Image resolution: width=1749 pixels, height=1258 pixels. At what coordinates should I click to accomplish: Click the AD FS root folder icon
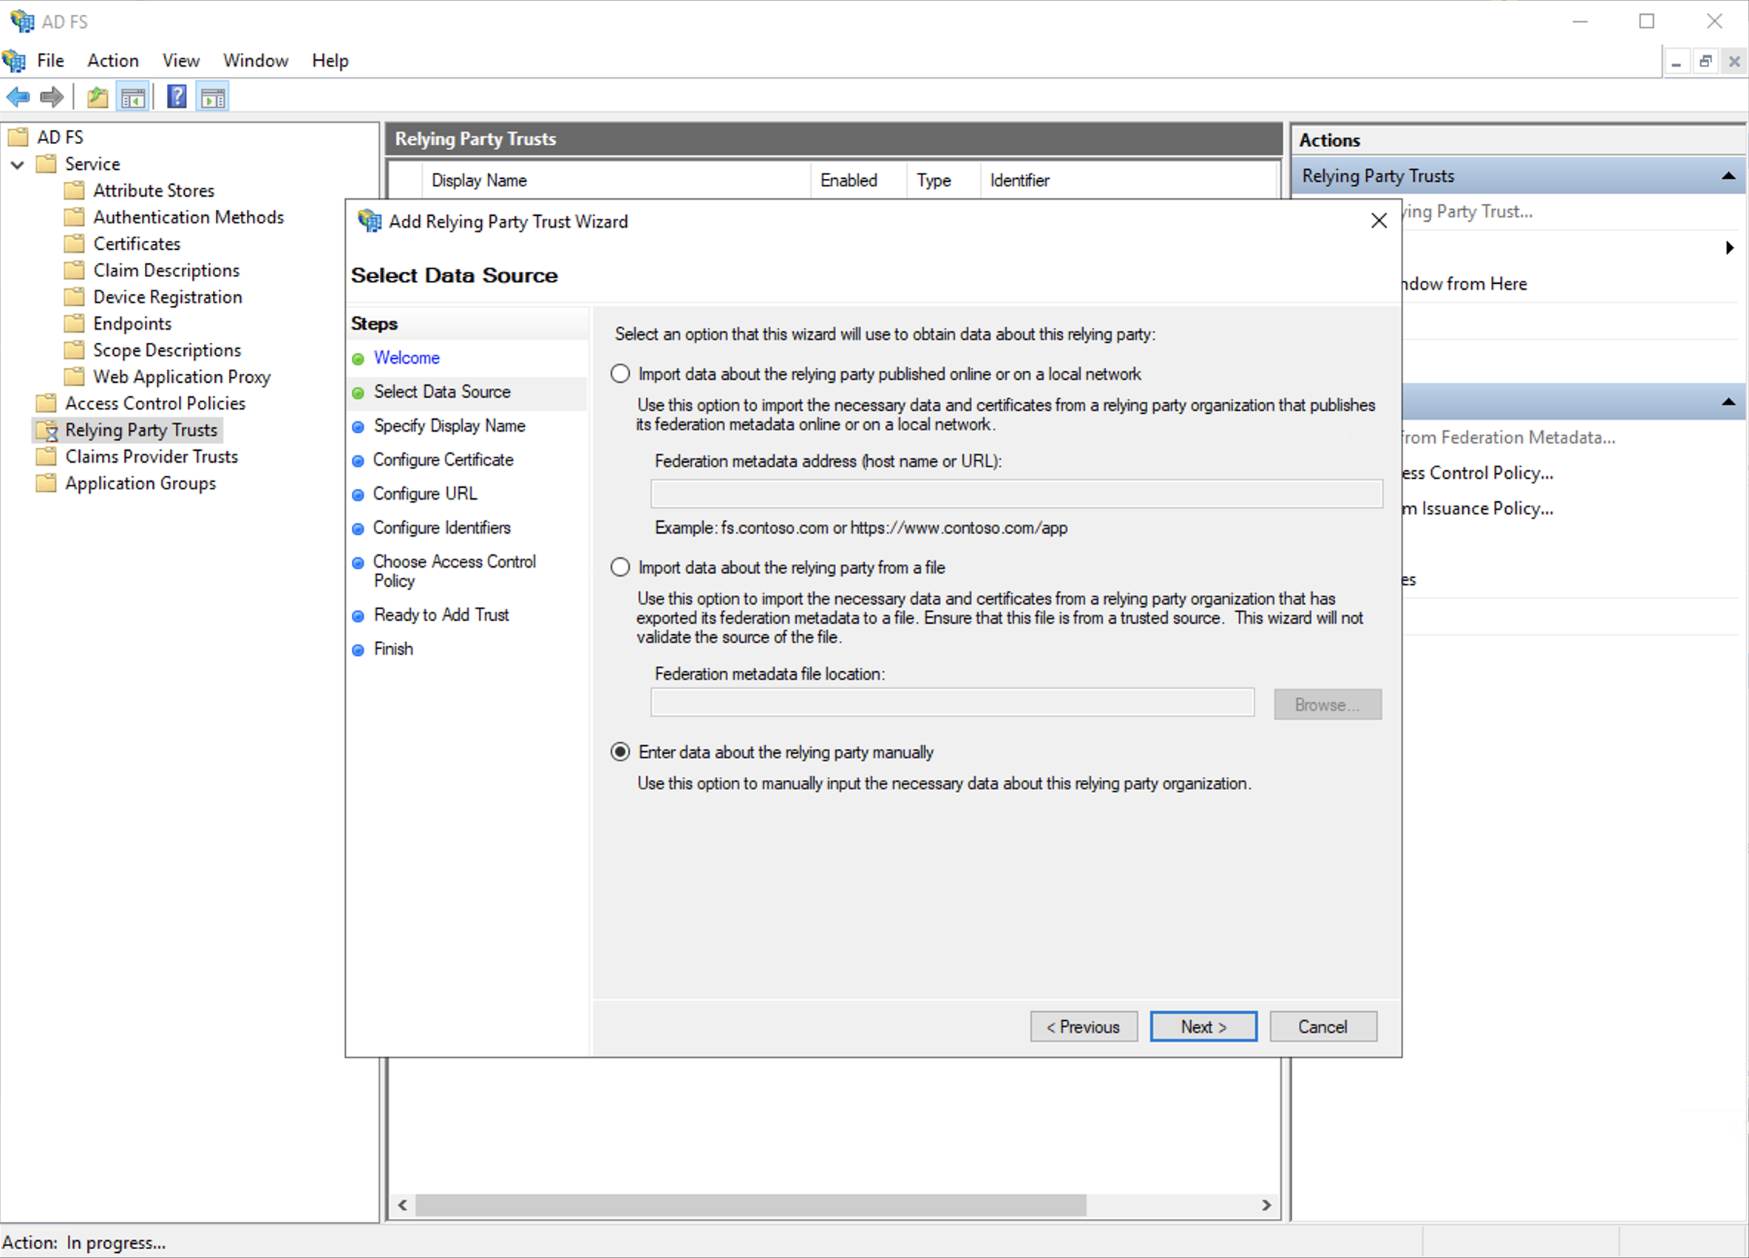tap(18, 137)
